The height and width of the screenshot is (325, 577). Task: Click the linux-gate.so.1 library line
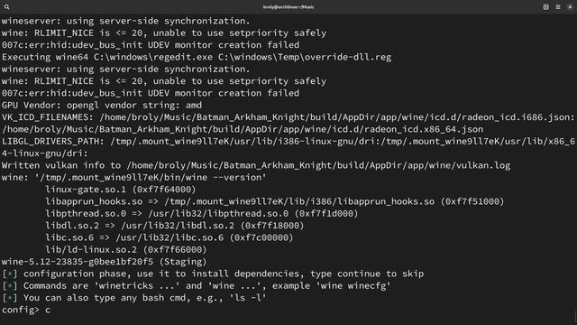[120, 190]
